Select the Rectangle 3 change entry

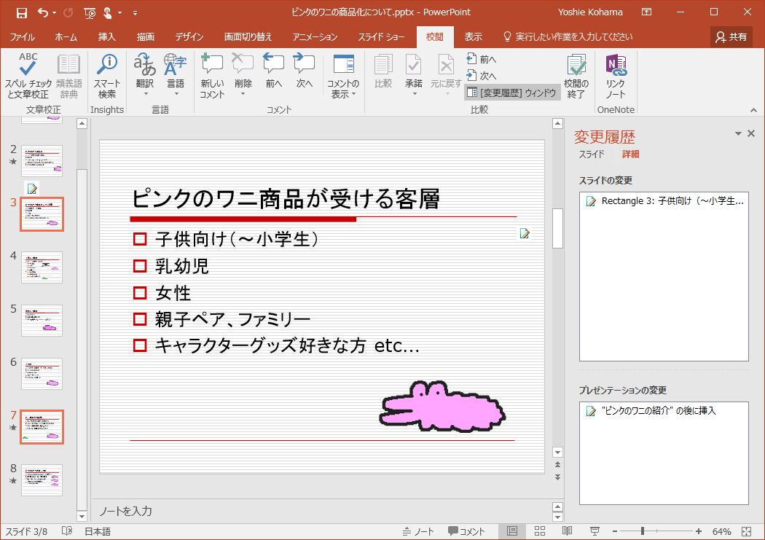(x=664, y=202)
